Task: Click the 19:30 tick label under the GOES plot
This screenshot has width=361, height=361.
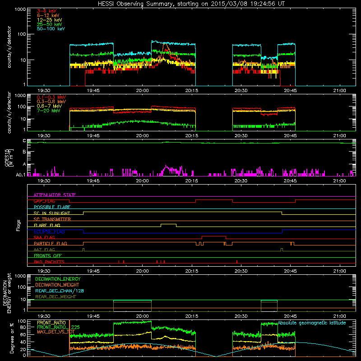Action: (44, 181)
